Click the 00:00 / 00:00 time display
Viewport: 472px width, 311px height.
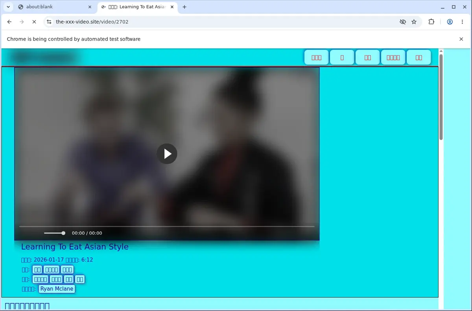87,233
